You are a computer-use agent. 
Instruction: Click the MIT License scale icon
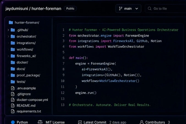coord(40,122)
